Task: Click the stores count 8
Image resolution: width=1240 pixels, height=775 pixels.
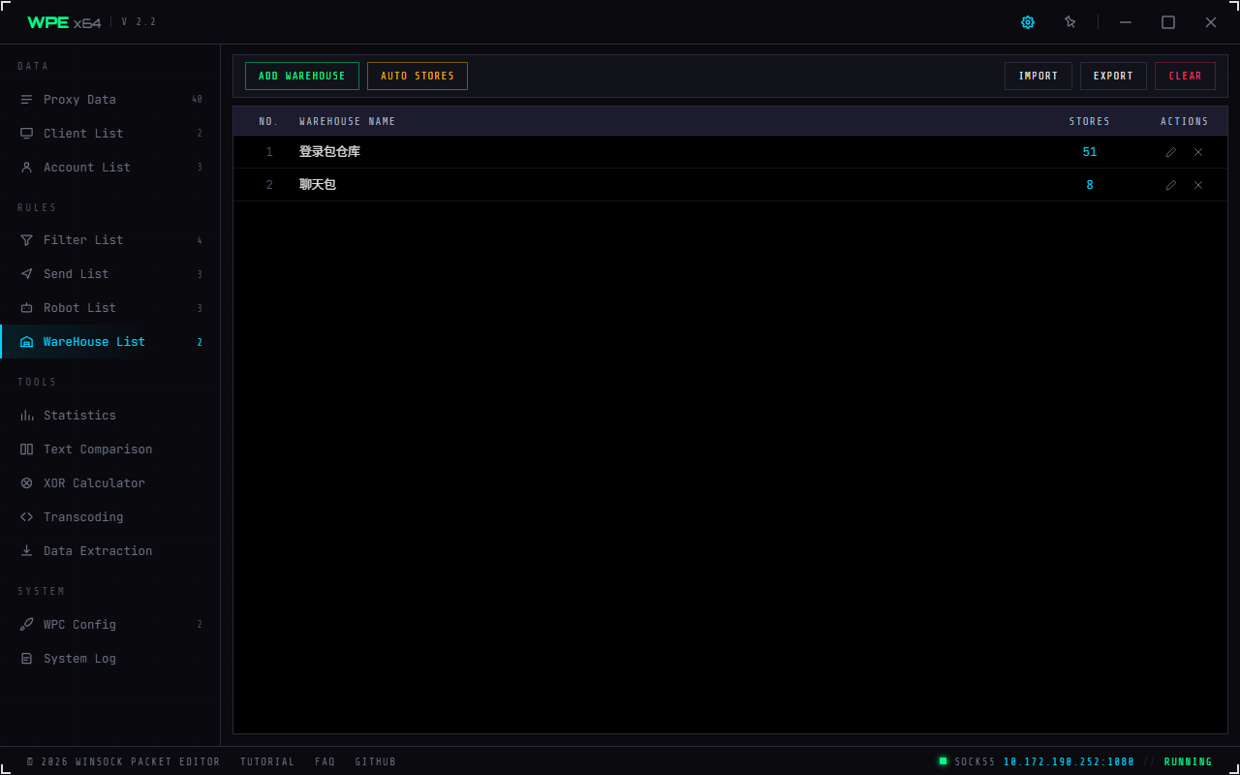Action: point(1090,185)
